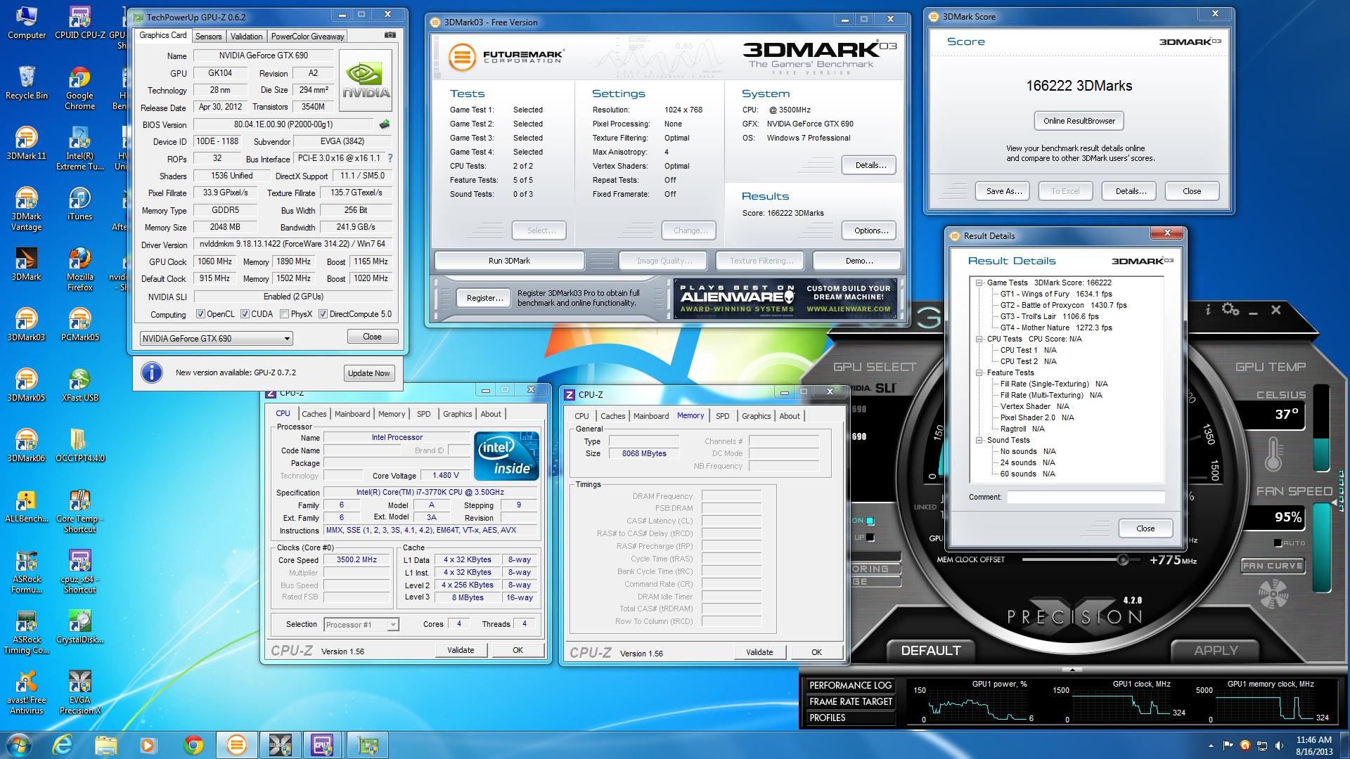Open the 3DMark03 desktop icon
The image size is (1350, 759).
[26, 325]
